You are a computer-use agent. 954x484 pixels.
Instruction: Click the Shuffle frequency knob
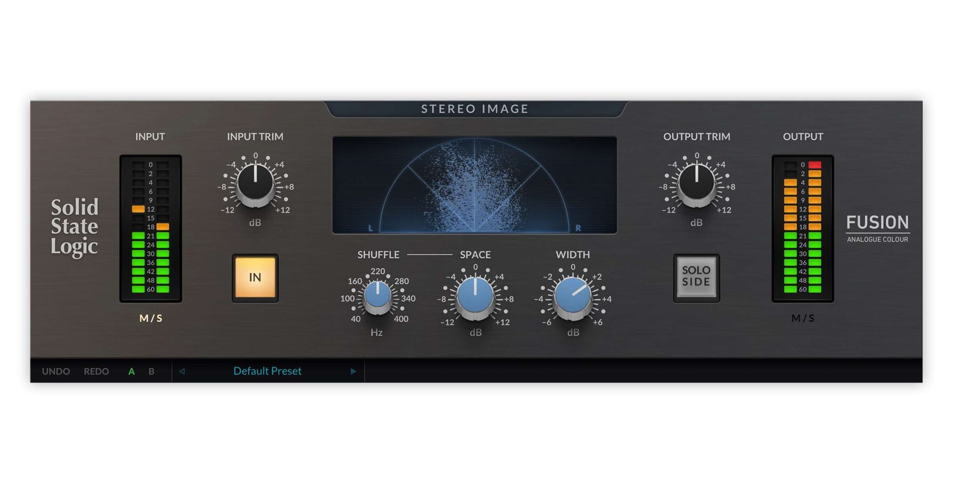click(x=377, y=296)
